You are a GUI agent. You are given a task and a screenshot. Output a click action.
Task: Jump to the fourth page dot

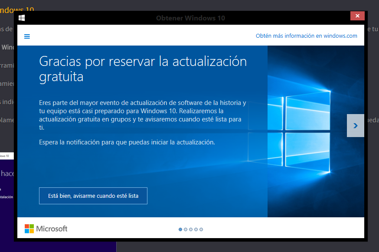(x=196, y=229)
